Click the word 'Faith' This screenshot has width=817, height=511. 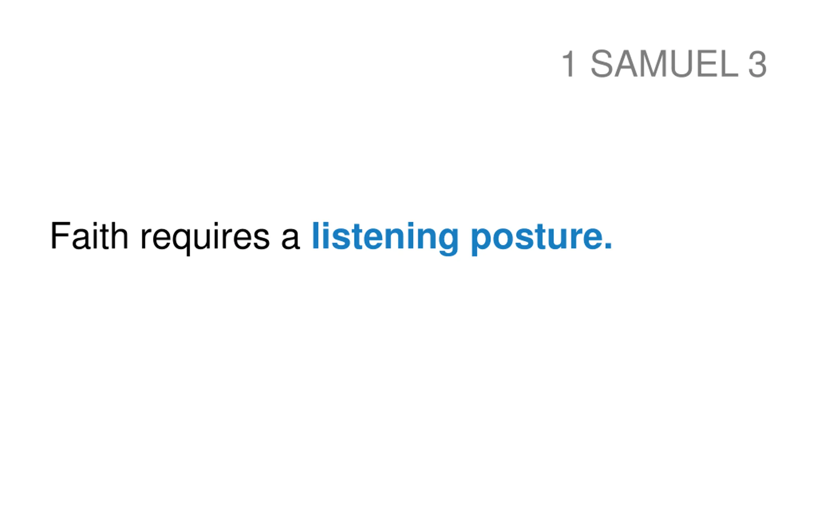(x=89, y=236)
